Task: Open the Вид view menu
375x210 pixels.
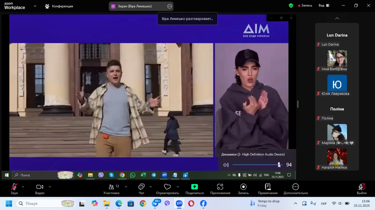Action: [x=324, y=6]
